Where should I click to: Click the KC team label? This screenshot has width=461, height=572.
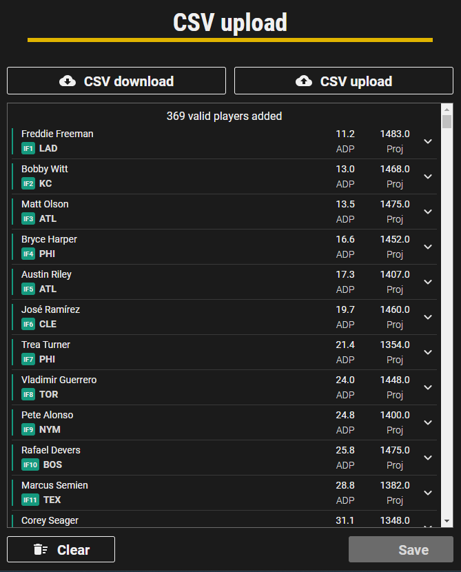(x=45, y=183)
